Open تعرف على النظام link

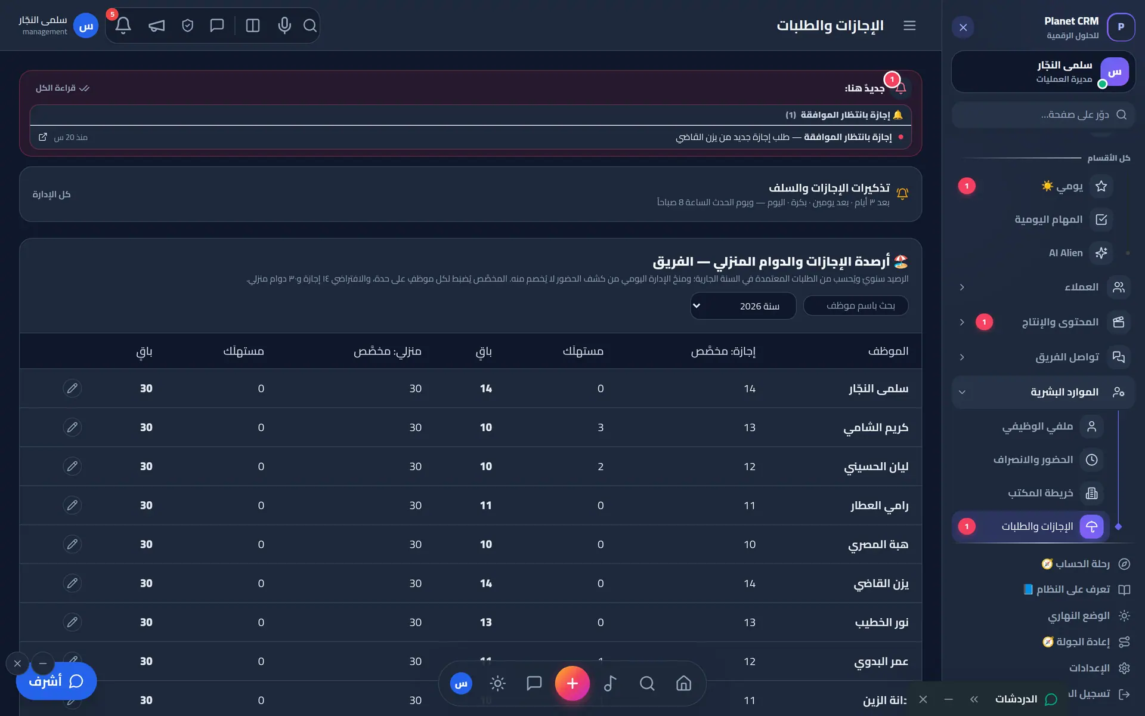tap(1077, 590)
